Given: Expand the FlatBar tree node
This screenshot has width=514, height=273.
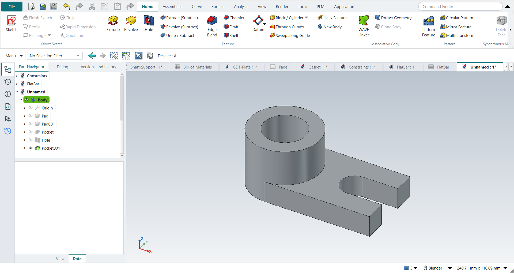Looking at the screenshot, I should pos(17,84).
